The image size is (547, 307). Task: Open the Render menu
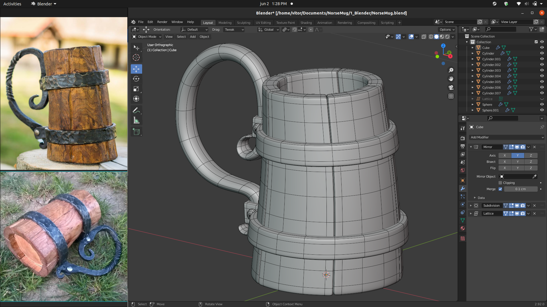coord(162,22)
